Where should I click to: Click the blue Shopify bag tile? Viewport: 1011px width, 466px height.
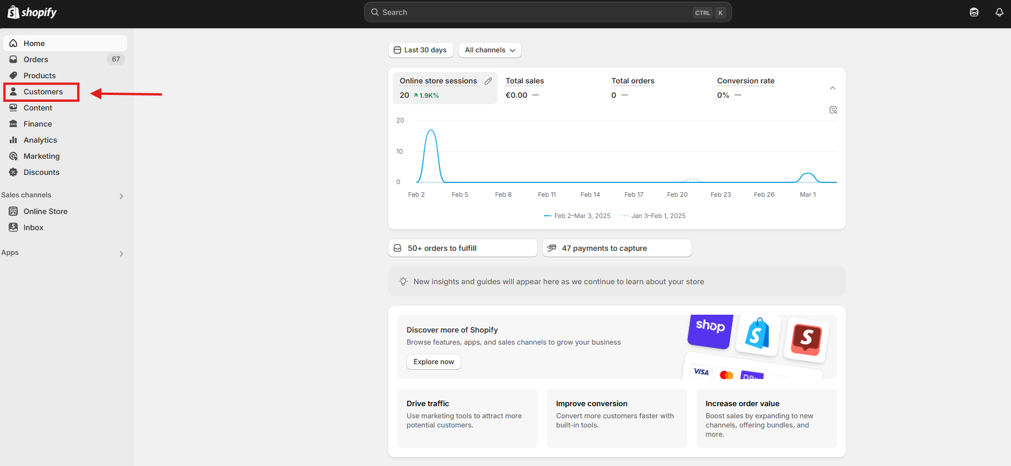(758, 334)
